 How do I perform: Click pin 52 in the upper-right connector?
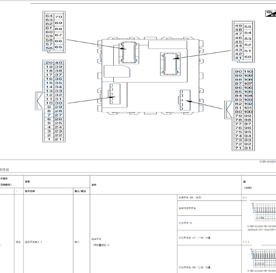tap(248, 45)
